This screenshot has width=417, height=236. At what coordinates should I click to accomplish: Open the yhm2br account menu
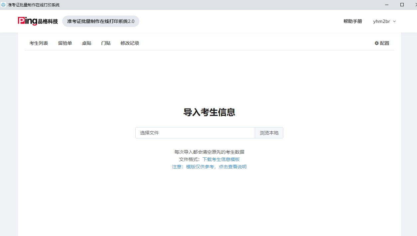click(382, 21)
